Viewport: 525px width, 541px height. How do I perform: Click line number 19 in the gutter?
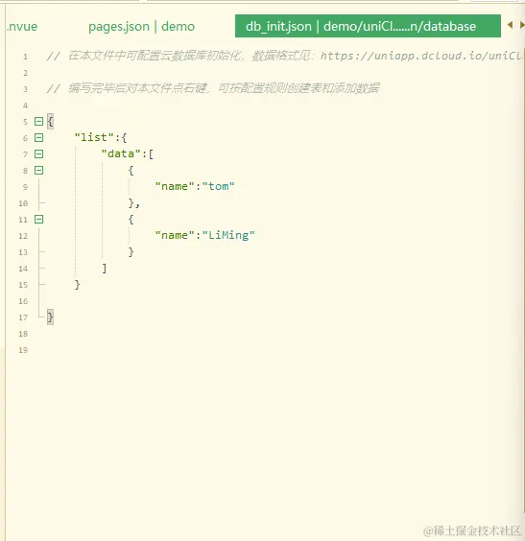[x=23, y=350]
